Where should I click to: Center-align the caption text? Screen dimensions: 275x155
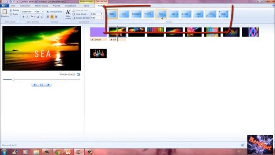coord(52,17)
